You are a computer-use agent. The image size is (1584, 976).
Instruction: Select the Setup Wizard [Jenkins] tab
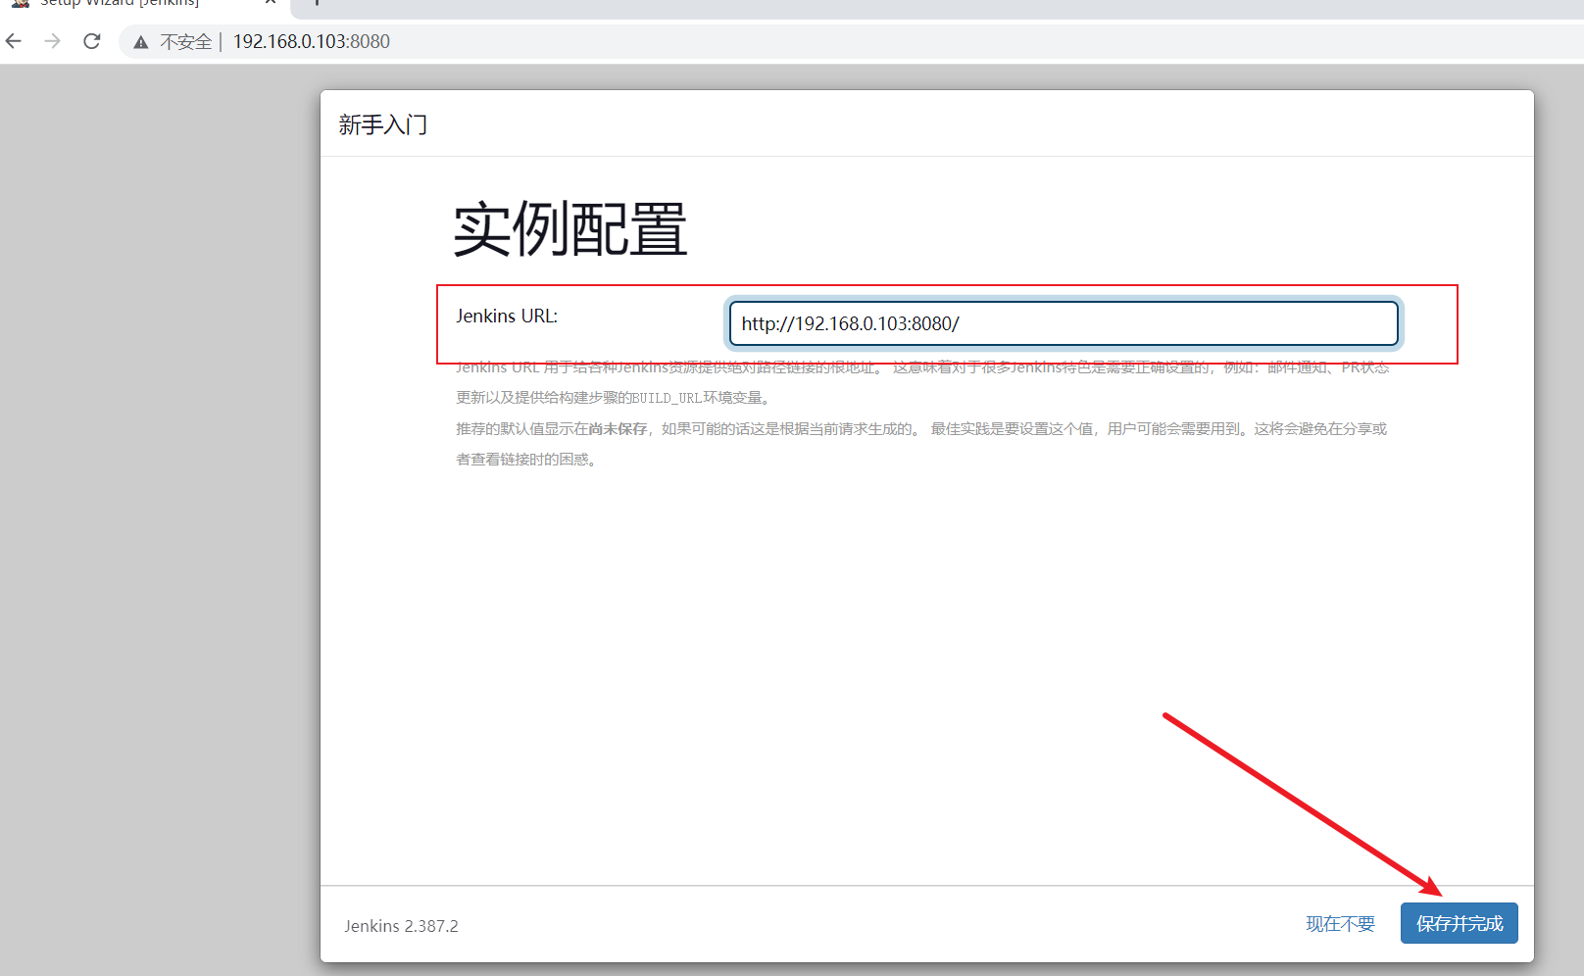(x=120, y=4)
